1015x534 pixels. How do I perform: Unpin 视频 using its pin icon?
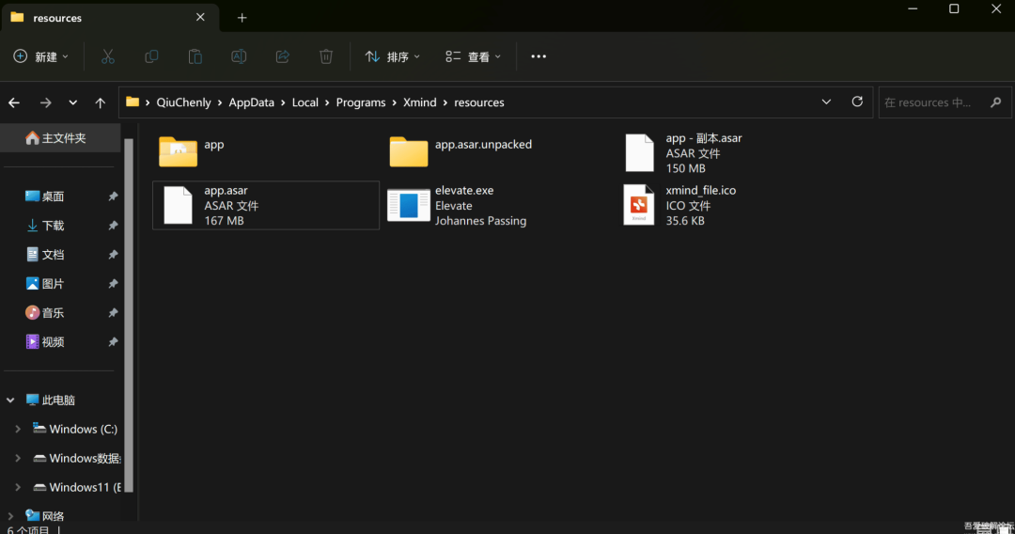click(113, 342)
